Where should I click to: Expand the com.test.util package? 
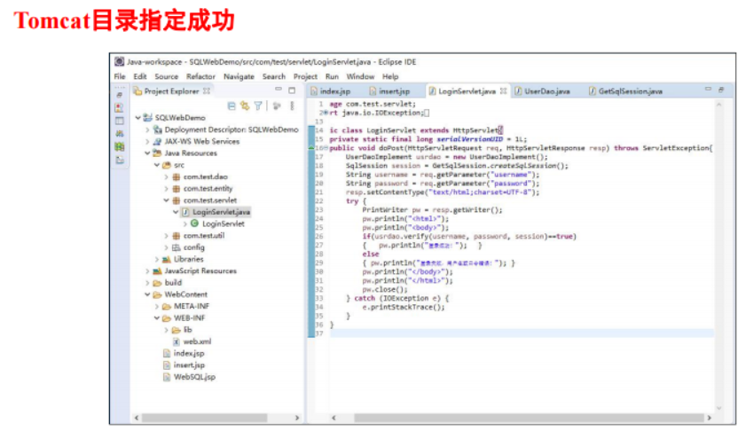pos(166,236)
